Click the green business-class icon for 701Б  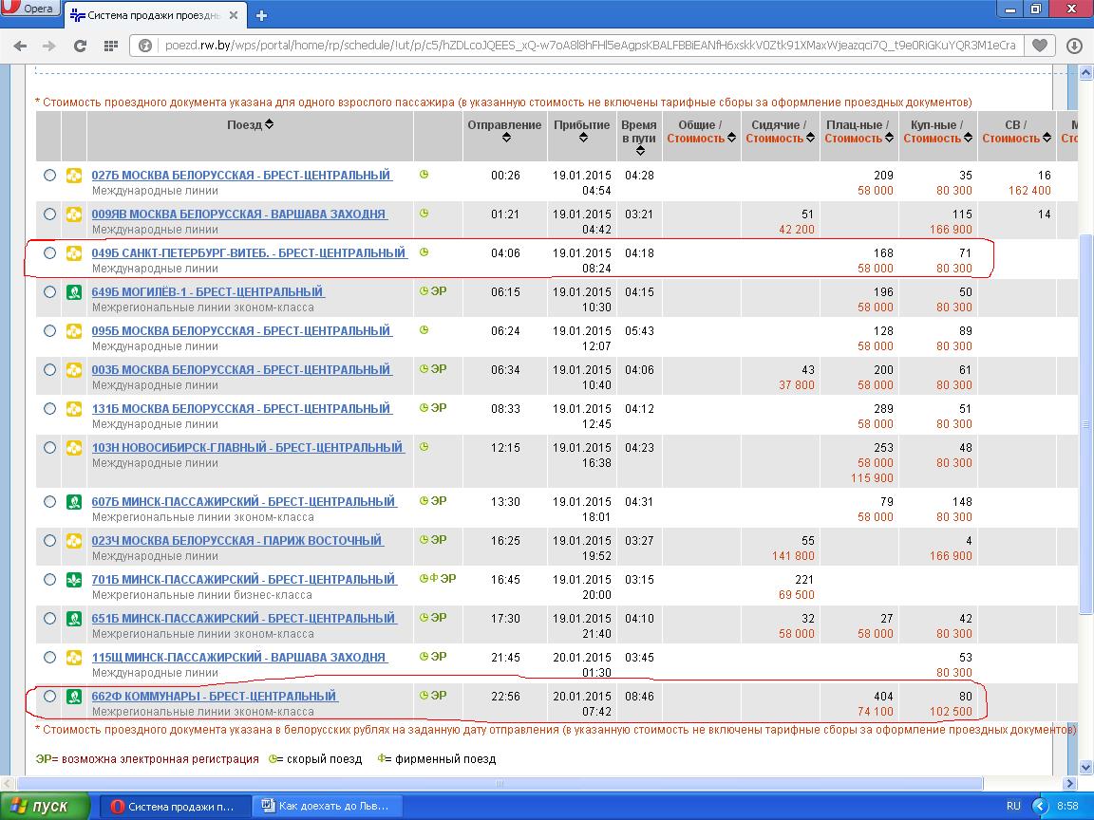point(74,580)
